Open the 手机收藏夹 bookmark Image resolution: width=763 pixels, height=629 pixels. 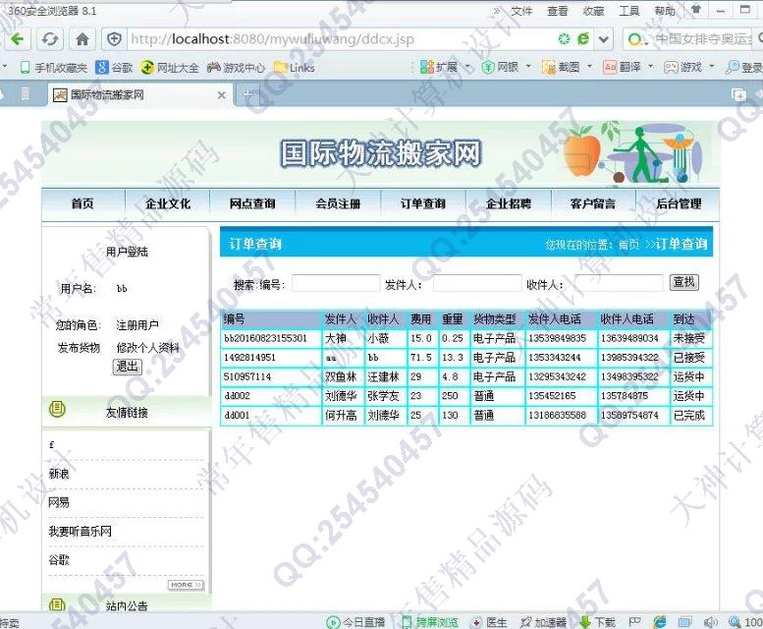coord(54,68)
